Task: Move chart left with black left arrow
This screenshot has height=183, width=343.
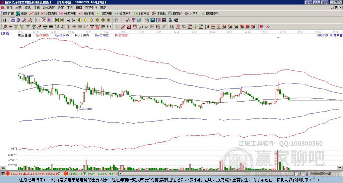Action: [x=68, y=20]
